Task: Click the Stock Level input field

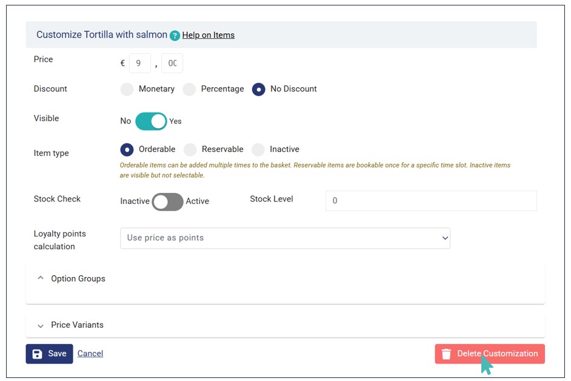Action: pyautogui.click(x=431, y=201)
